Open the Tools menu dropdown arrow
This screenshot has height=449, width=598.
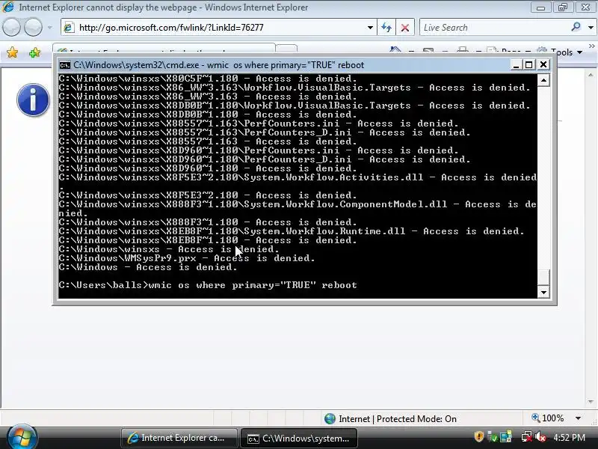coord(580,52)
